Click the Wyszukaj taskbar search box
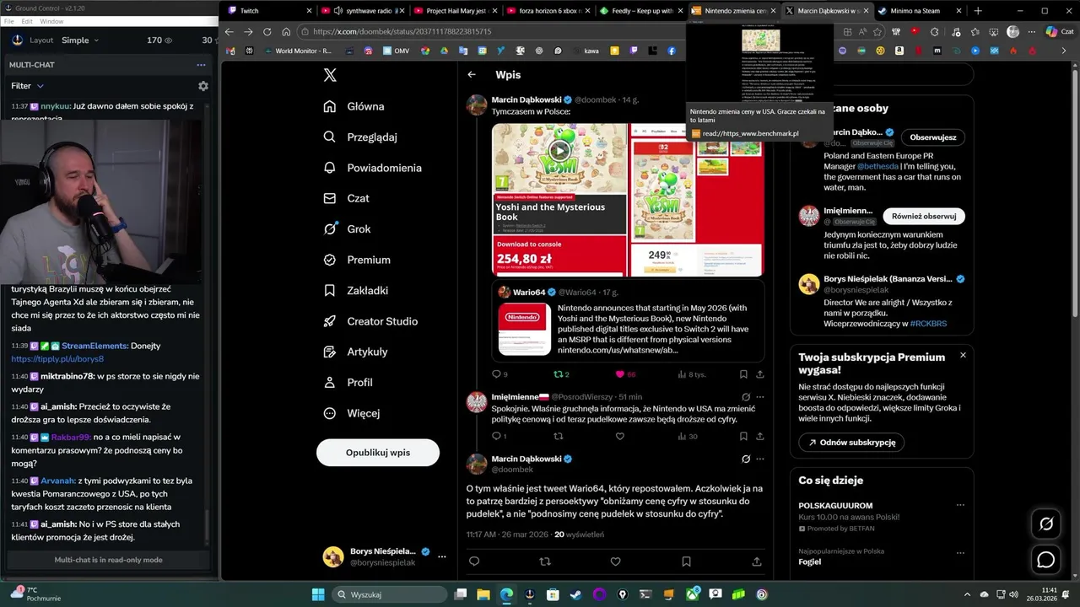The width and height of the screenshot is (1080, 607). point(391,594)
